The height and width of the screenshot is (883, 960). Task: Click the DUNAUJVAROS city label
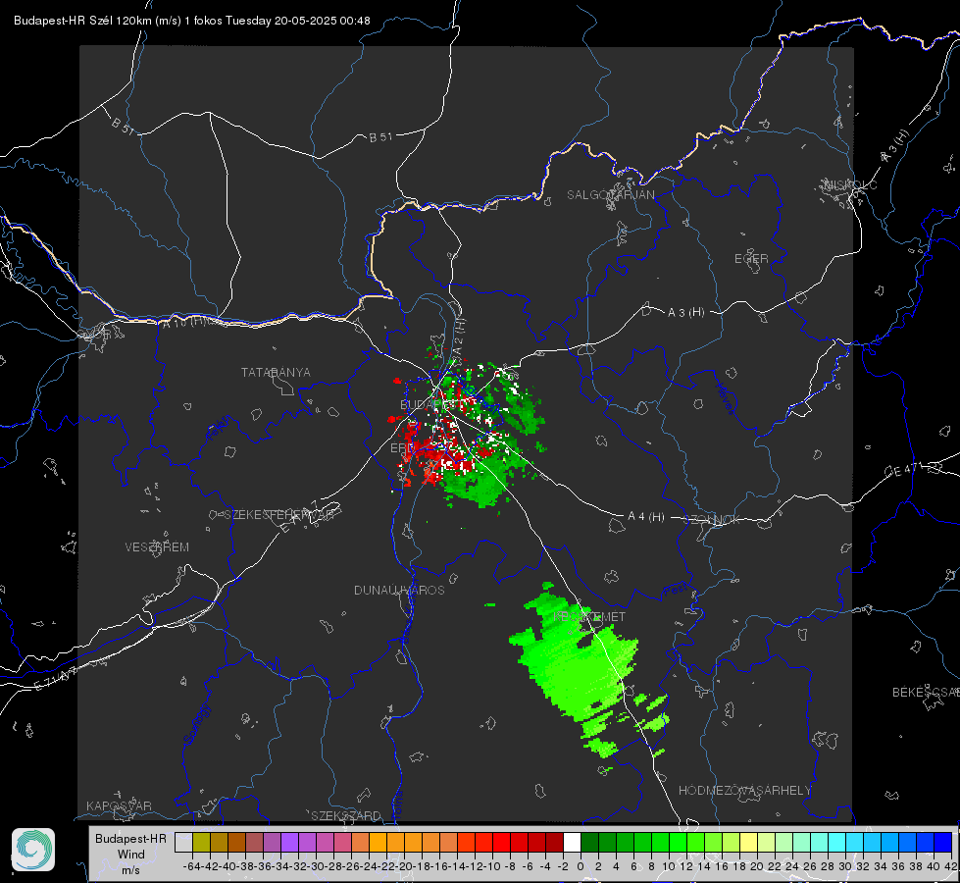(399, 590)
